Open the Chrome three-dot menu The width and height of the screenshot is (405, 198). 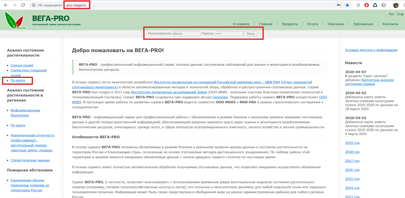[403, 5]
